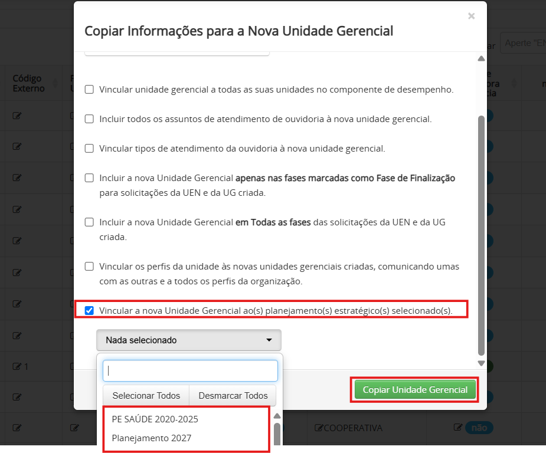Click edit icon beside the 'não' badge
546x453 pixels.
pyautogui.click(x=458, y=427)
